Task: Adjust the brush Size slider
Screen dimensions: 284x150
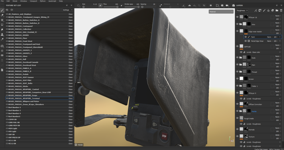Action: 89,7
